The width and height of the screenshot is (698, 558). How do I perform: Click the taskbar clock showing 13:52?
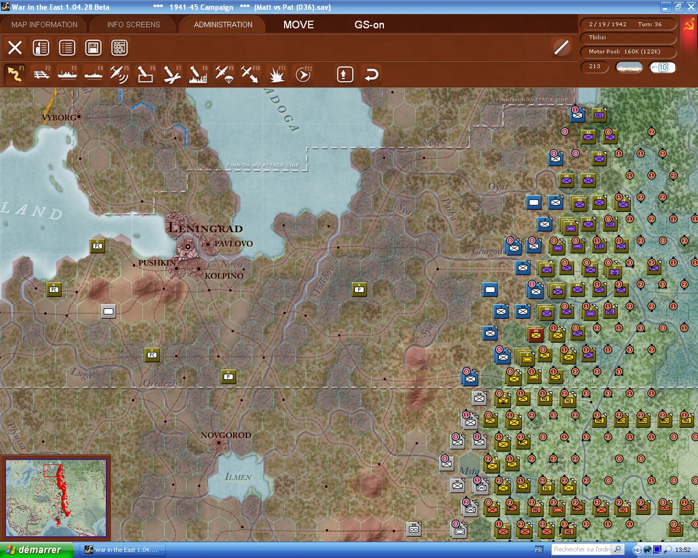683,550
